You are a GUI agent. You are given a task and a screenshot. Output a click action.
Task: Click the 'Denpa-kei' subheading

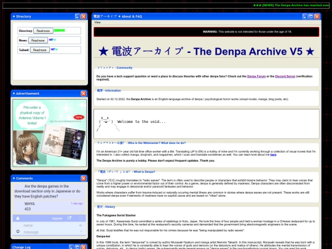103,236
